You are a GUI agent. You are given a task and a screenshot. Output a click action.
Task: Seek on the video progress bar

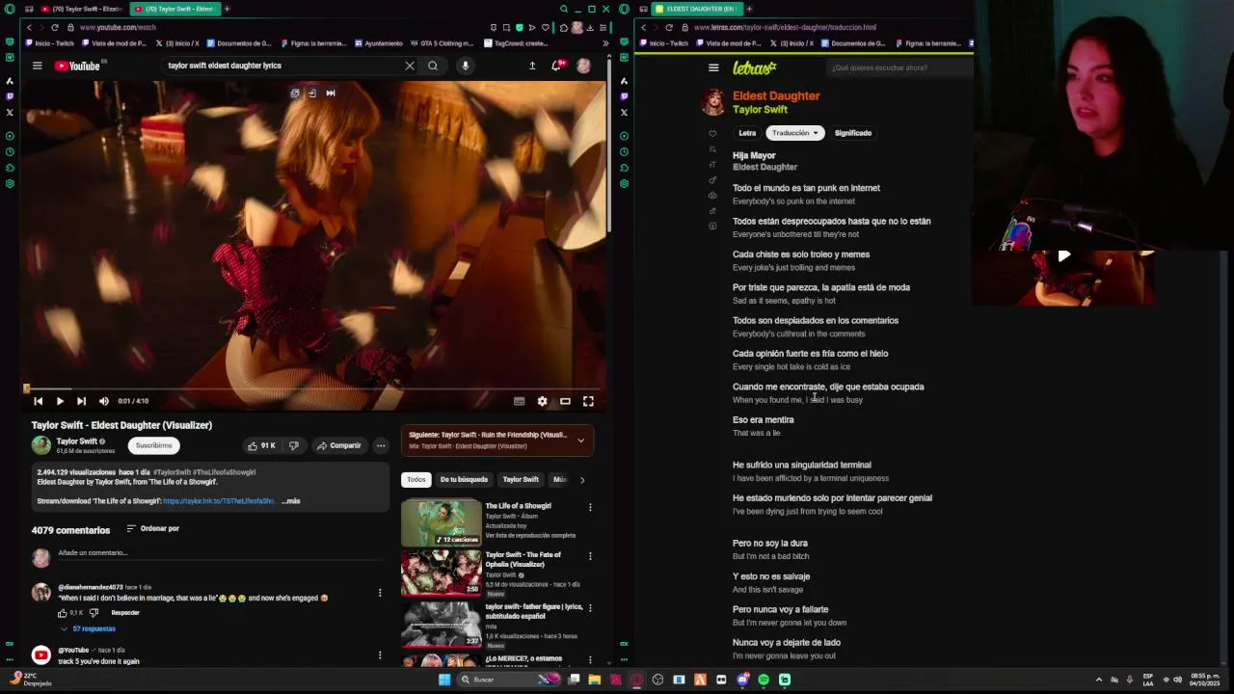(x=314, y=388)
